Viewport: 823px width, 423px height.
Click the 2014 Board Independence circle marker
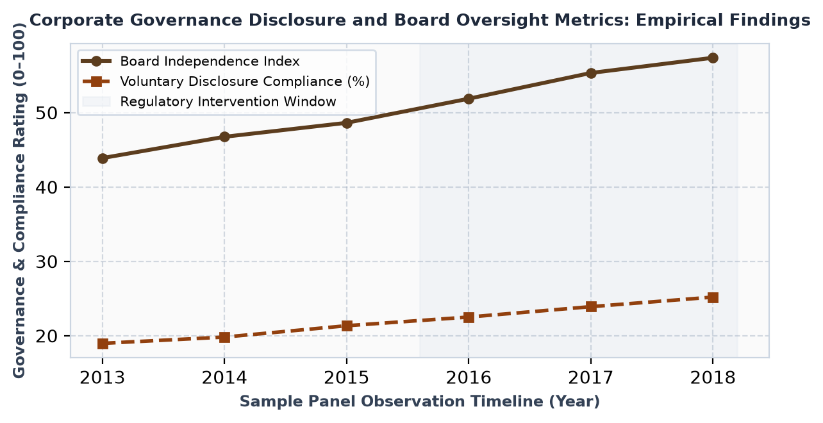(x=224, y=137)
